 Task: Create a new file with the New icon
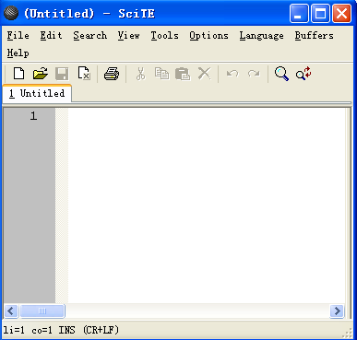point(18,74)
